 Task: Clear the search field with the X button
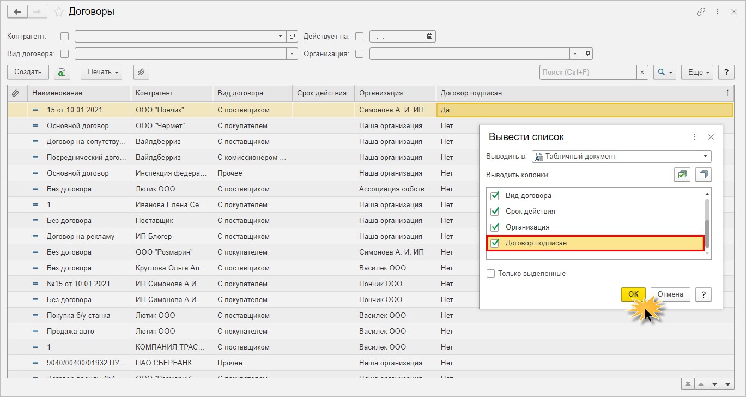pyautogui.click(x=643, y=72)
